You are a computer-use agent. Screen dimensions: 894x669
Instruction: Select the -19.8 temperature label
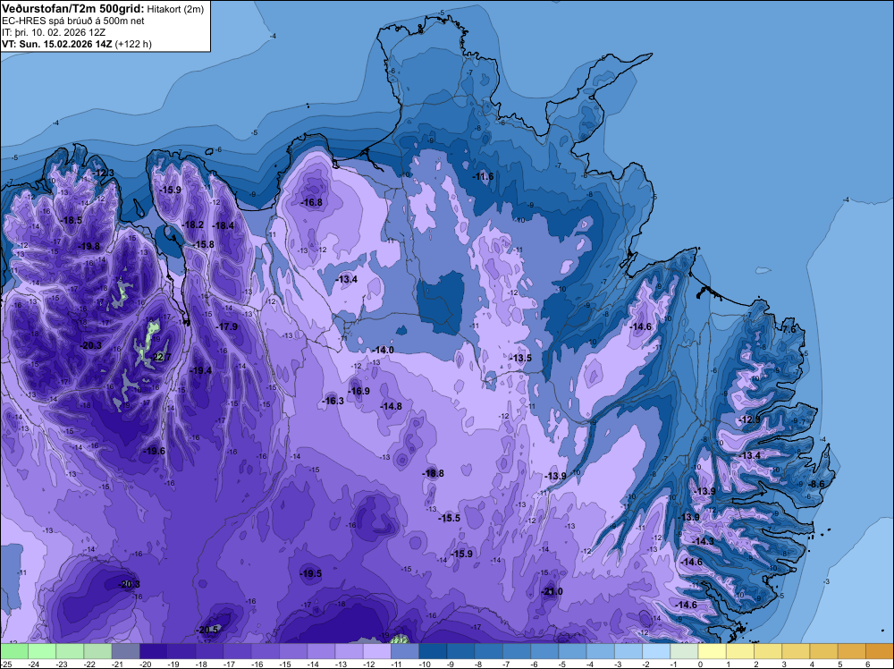tap(89, 246)
